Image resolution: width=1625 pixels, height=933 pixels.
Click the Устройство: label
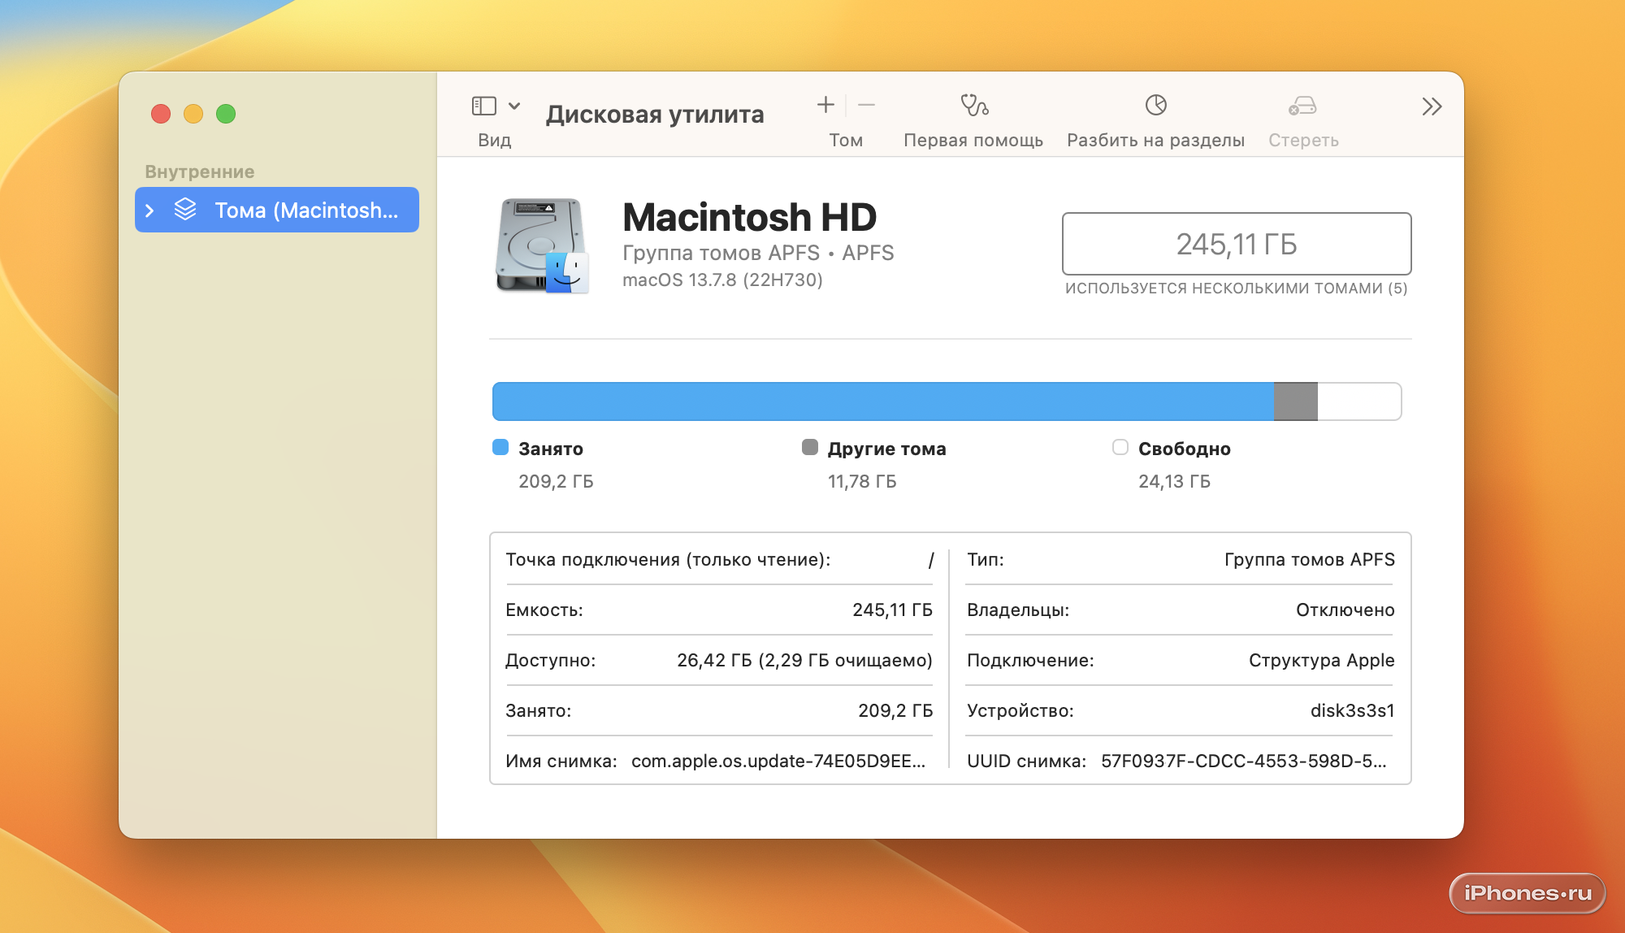(1020, 711)
